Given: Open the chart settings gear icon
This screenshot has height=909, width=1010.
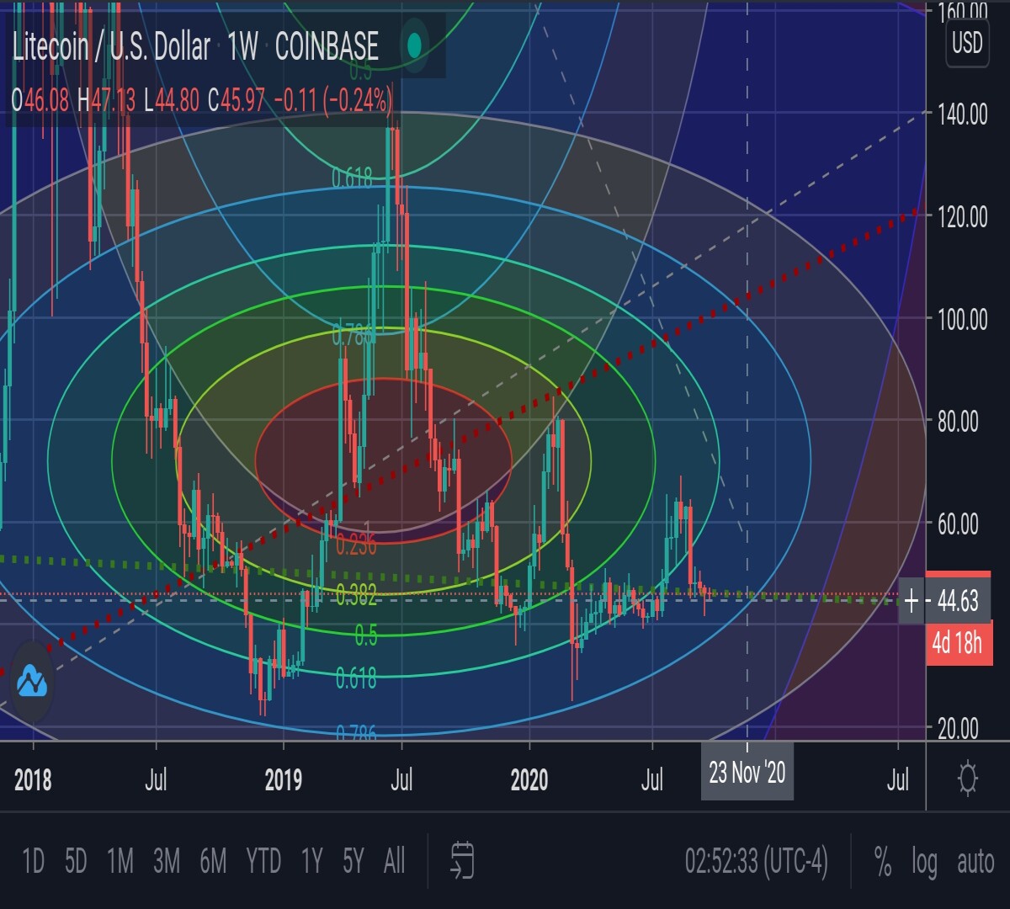Looking at the screenshot, I should click(968, 779).
